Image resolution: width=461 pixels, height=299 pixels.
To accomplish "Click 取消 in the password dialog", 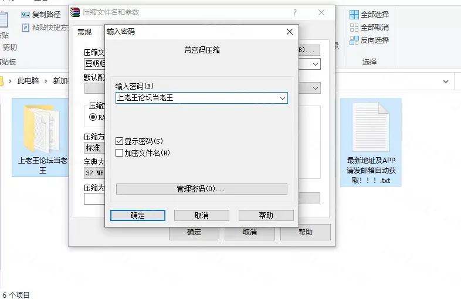I will click(x=202, y=216).
